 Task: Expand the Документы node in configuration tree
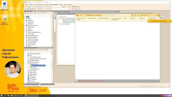tap(25, 24)
